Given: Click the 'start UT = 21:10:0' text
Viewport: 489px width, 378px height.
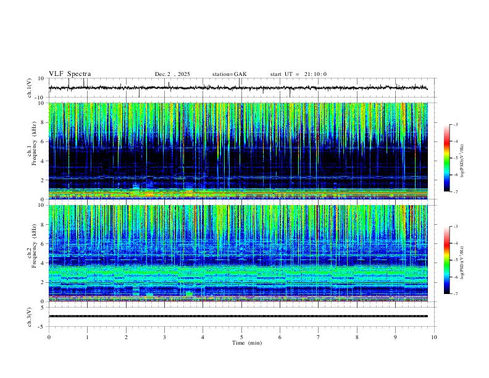Looking at the screenshot, I should coord(298,74).
